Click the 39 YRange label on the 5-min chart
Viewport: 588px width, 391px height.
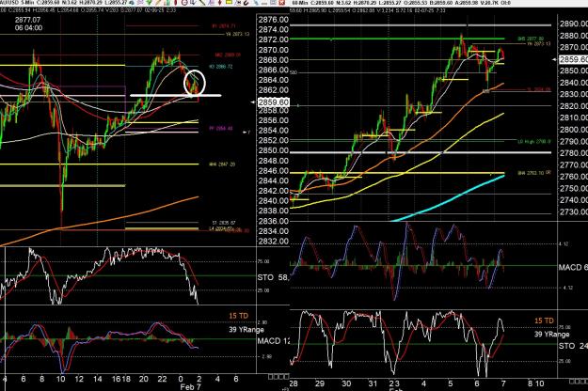pyautogui.click(x=246, y=330)
